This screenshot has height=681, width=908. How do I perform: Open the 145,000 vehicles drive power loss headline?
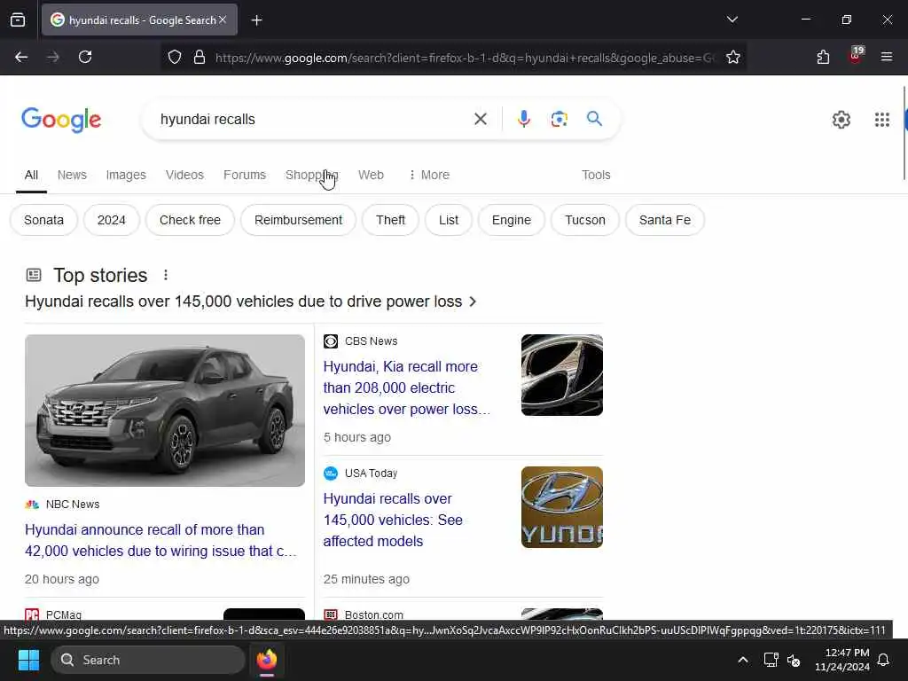250,301
